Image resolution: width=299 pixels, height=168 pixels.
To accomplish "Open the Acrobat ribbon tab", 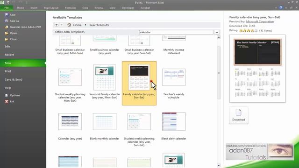I will (145, 8).
